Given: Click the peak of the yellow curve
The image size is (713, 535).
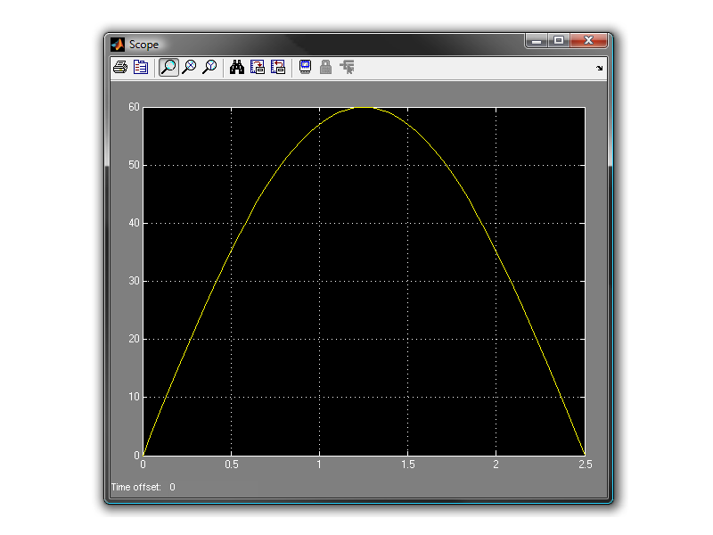Looking at the screenshot, I should click(x=363, y=107).
